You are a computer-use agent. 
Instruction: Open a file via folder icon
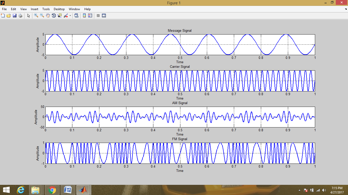(x=9, y=15)
